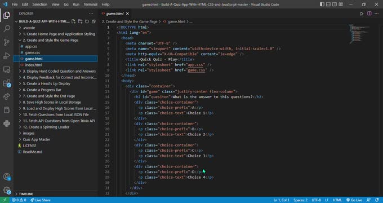Collapse folder 2. Create and Style the Game Page

click(x=56, y=40)
